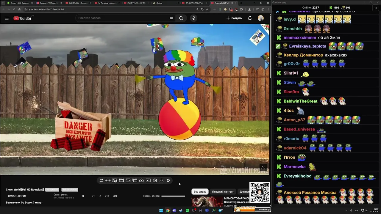Select the Все видео filter chip
Viewport: 381px width, 214px height.
pyautogui.click(x=200, y=192)
